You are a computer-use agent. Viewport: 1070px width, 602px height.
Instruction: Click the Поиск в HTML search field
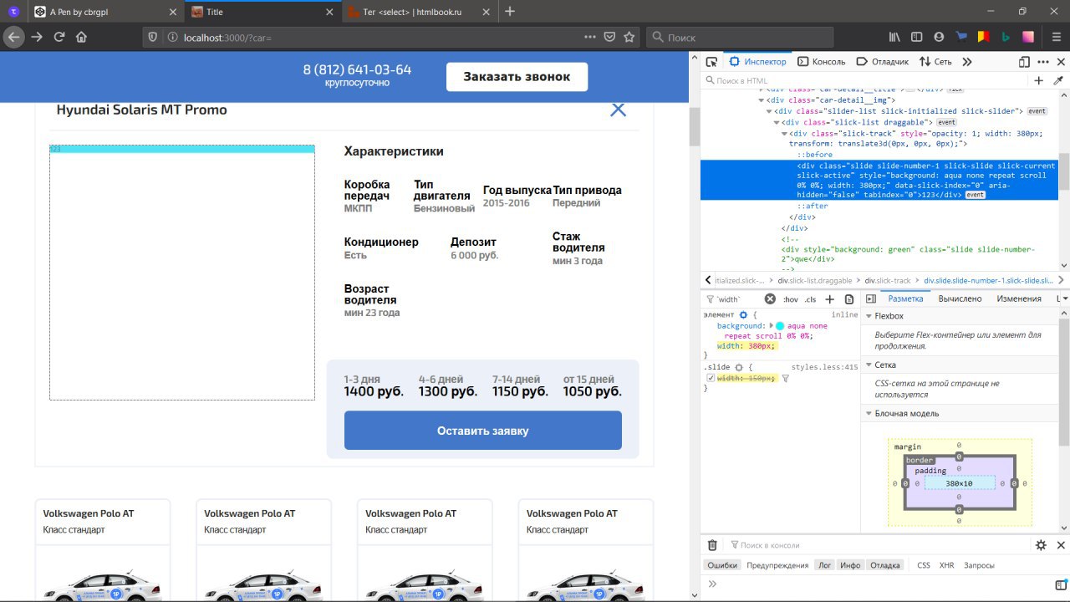[866, 81]
